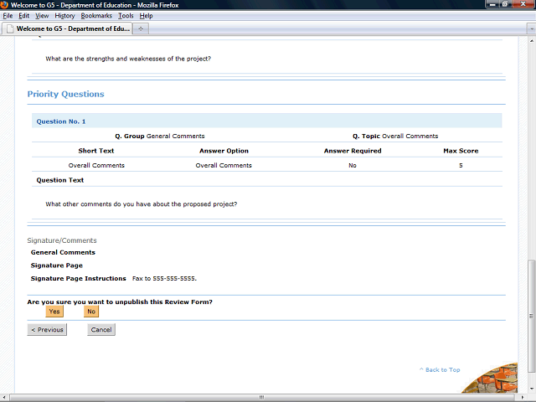Follow the Back to Top link
536x402 pixels.
pyautogui.click(x=441, y=369)
